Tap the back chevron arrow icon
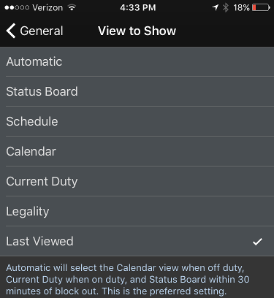Viewport: 274px width, 298px height. 11,31
